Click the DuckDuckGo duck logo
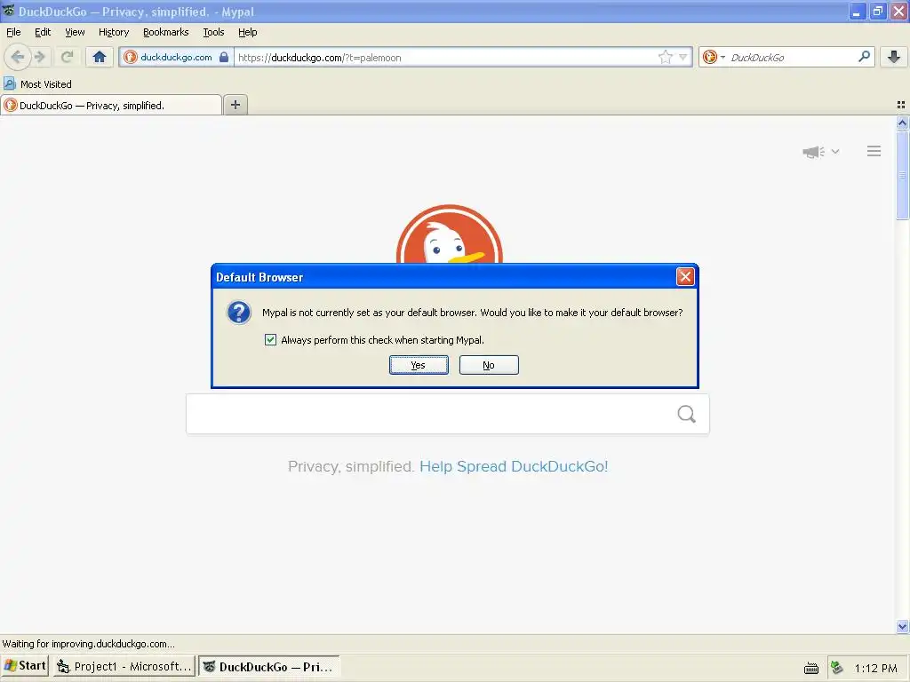910x682 pixels. pos(449,234)
